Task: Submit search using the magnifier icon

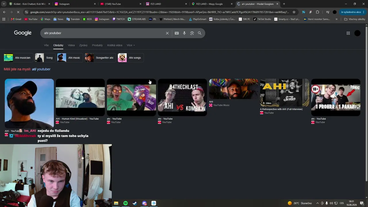Action: tap(200, 33)
